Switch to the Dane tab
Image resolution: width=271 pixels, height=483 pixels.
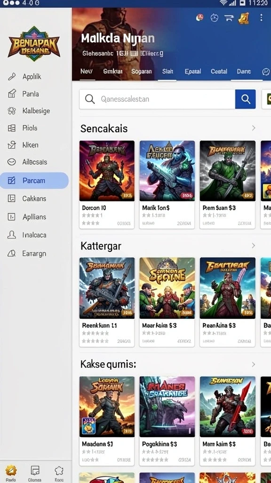[244, 72]
